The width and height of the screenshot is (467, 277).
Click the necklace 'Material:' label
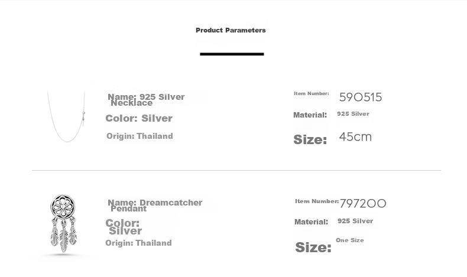(310, 115)
